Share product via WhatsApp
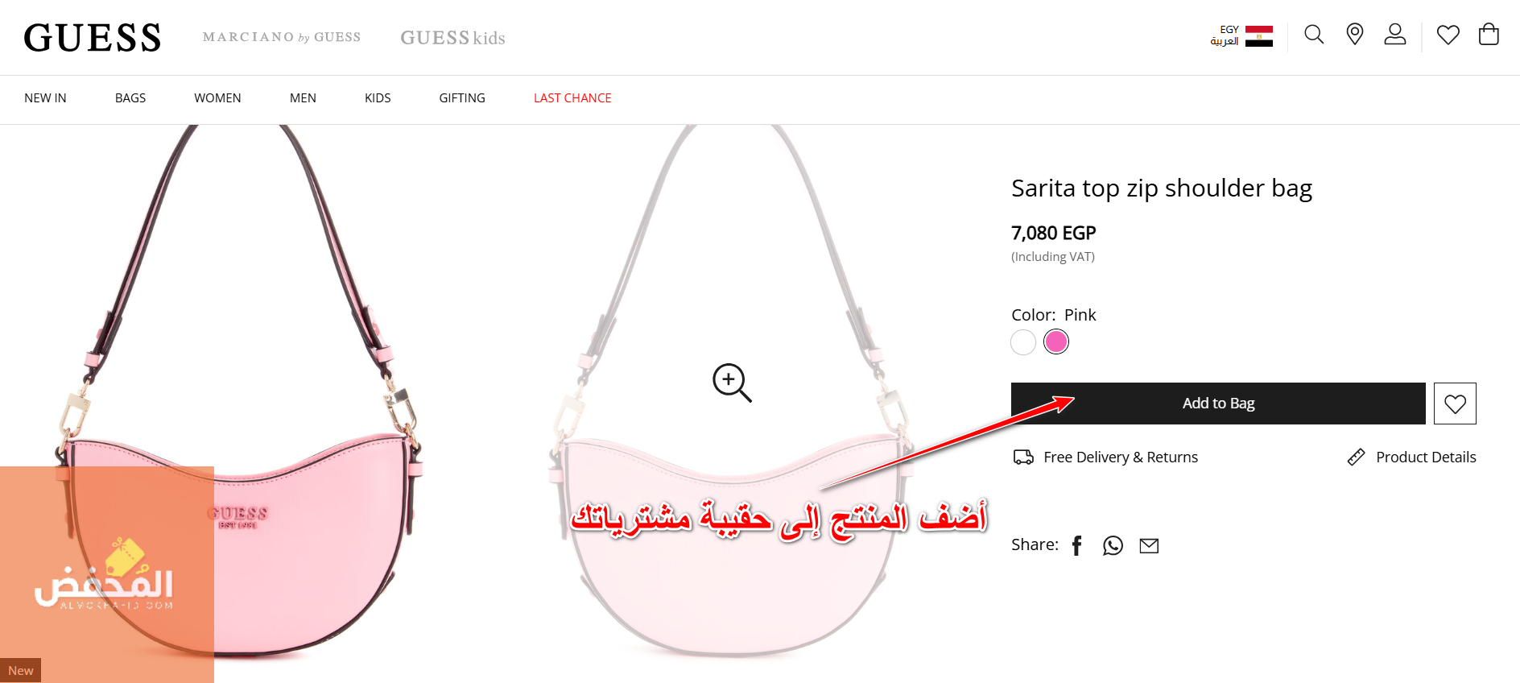1520x683 pixels. (x=1113, y=545)
